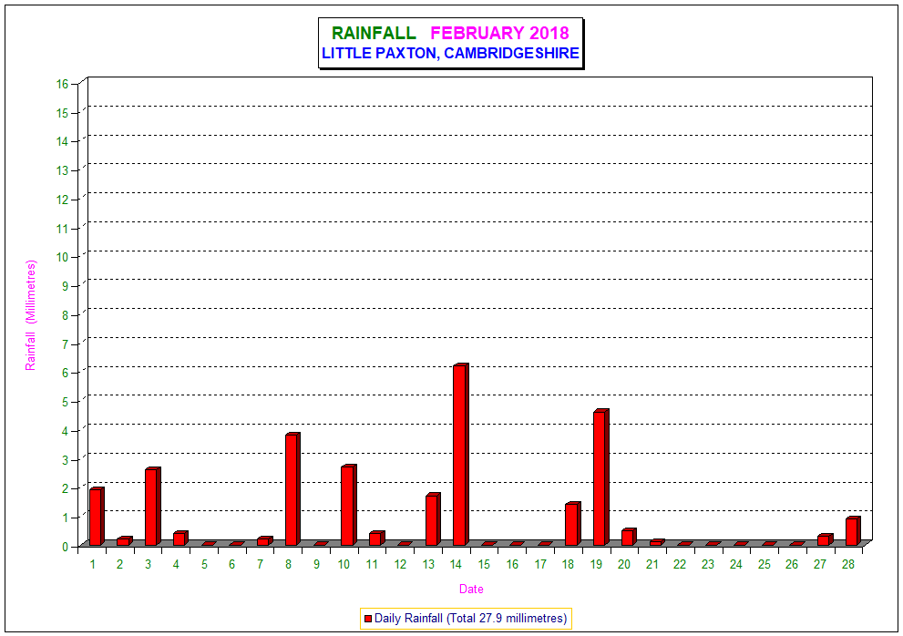Click the red bar for date 14
The height and width of the screenshot is (636, 903).
(x=461, y=455)
